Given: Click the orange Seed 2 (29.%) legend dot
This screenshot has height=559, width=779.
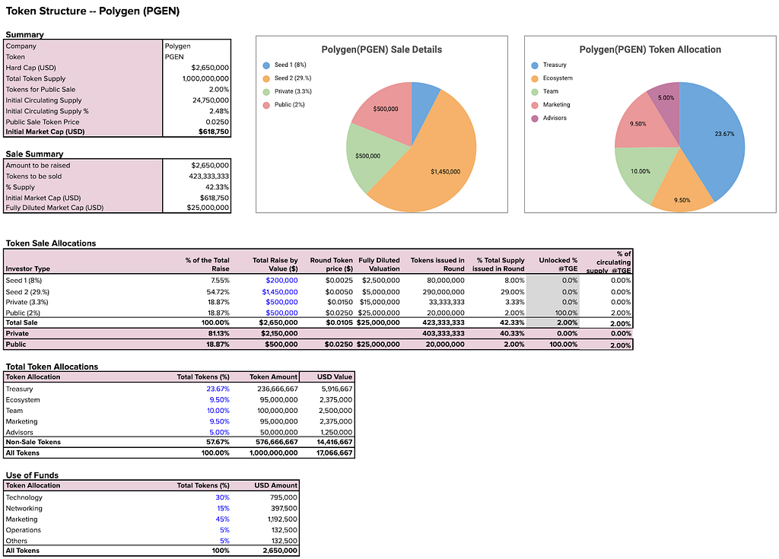Looking at the screenshot, I should click(266, 78).
